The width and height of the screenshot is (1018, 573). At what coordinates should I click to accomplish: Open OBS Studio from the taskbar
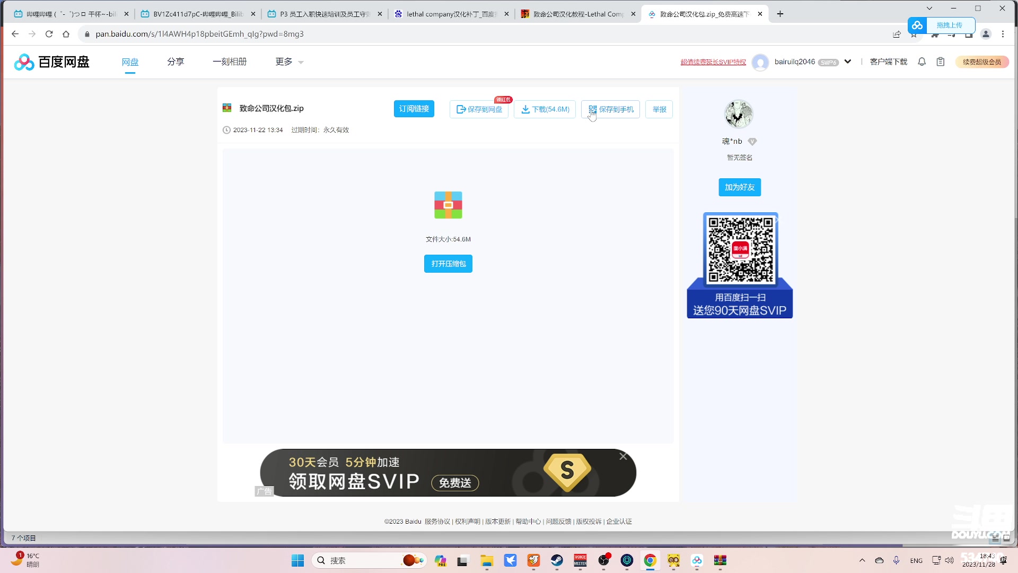(x=603, y=560)
